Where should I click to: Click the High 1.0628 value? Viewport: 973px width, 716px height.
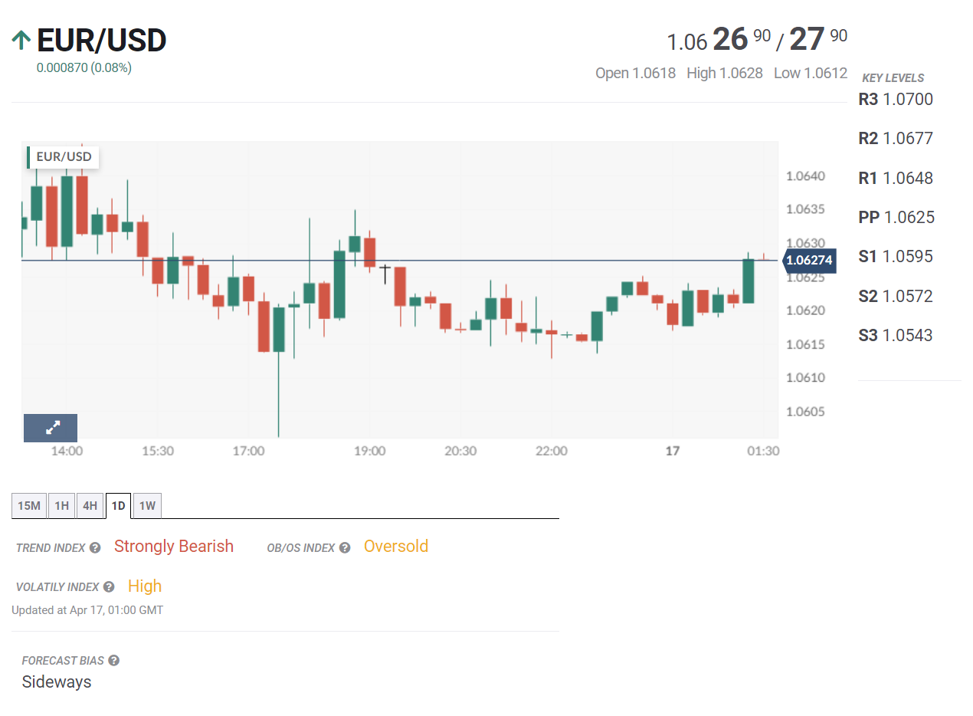[x=725, y=74]
